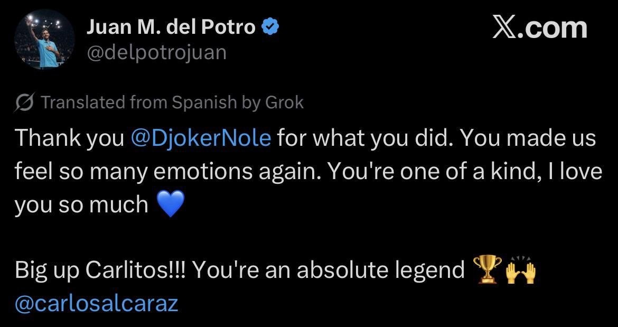The image size is (618, 327).
Task: Click the you so much text before heart
Action: (x=81, y=204)
